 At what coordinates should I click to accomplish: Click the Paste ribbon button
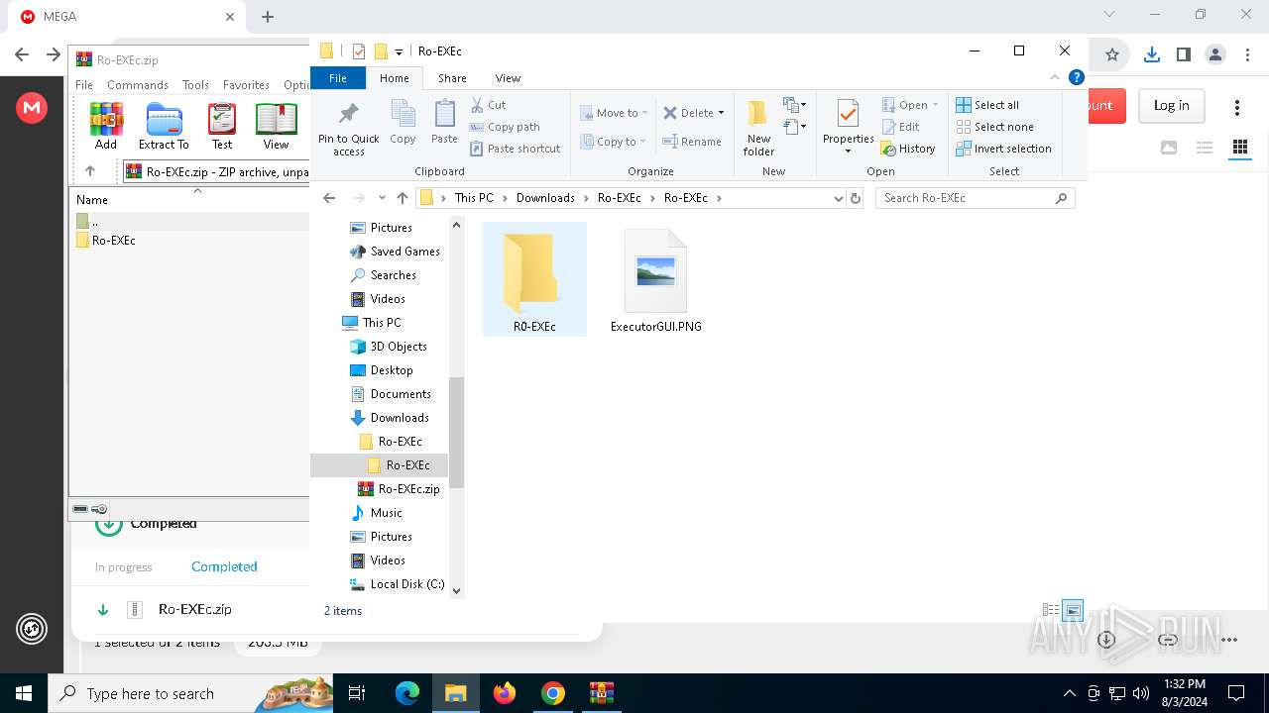[444, 123]
